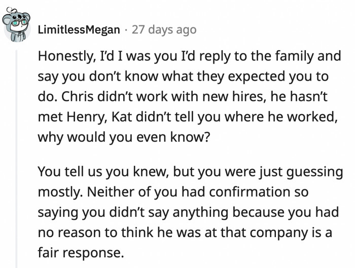Open the LimitlessMegan user profile link
This screenshot has height=268, width=355.
point(79,30)
